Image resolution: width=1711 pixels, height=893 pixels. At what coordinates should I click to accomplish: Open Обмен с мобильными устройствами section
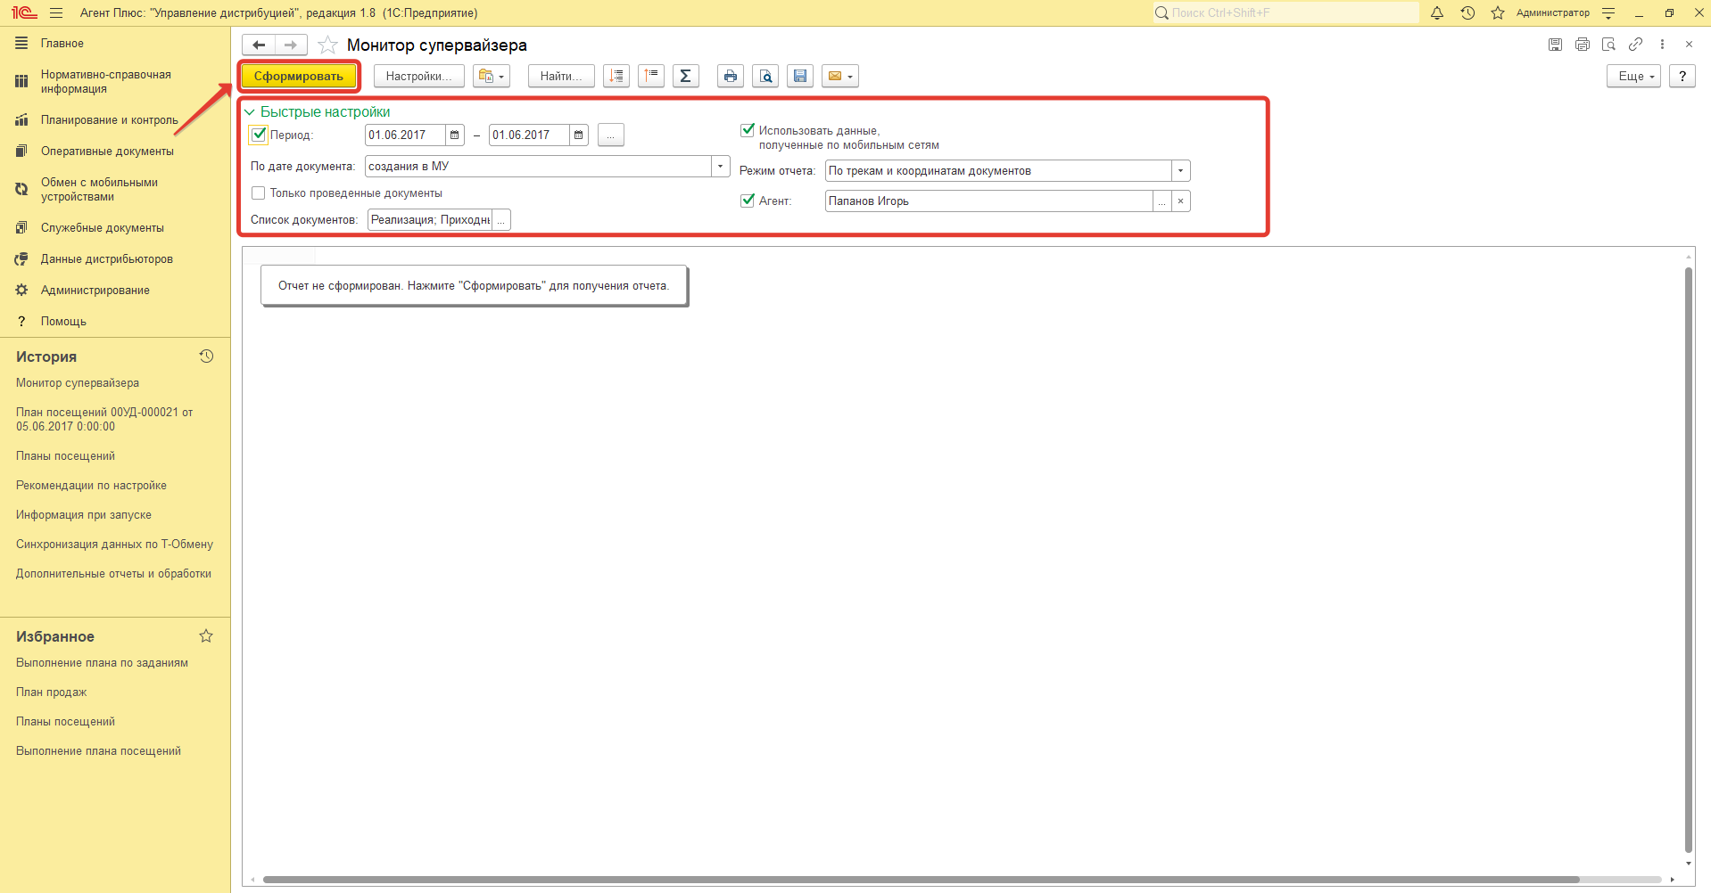click(99, 189)
